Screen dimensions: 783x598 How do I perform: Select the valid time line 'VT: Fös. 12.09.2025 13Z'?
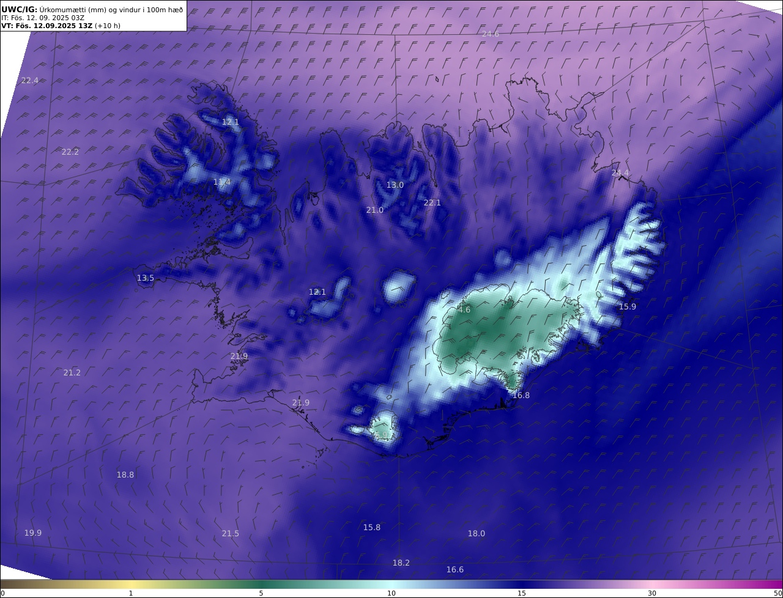[61, 26]
